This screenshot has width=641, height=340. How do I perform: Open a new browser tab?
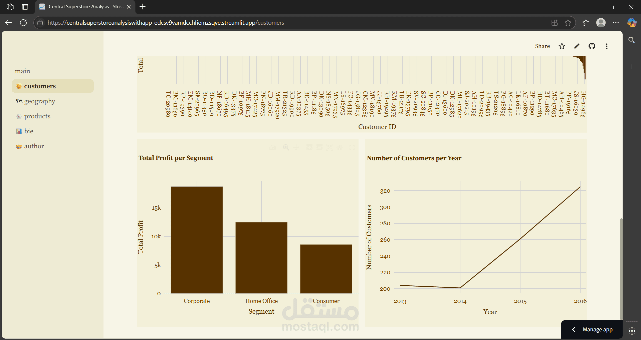pos(143,7)
